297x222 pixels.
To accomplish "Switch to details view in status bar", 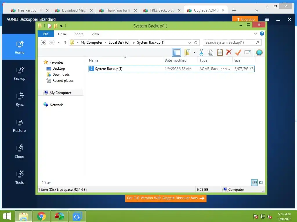I will pos(254,182).
